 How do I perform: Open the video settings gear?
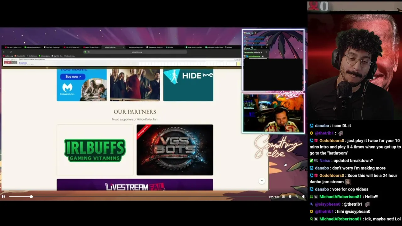tap(290, 196)
